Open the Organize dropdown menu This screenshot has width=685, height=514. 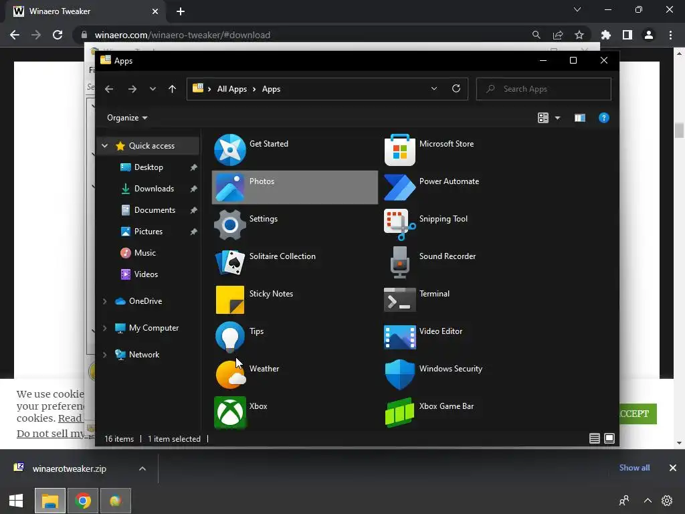coord(127,118)
